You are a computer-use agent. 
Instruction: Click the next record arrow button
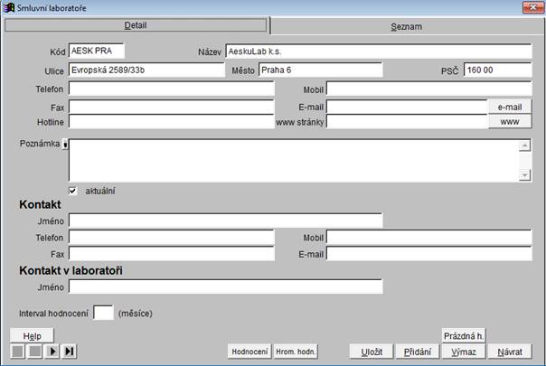click(52, 352)
